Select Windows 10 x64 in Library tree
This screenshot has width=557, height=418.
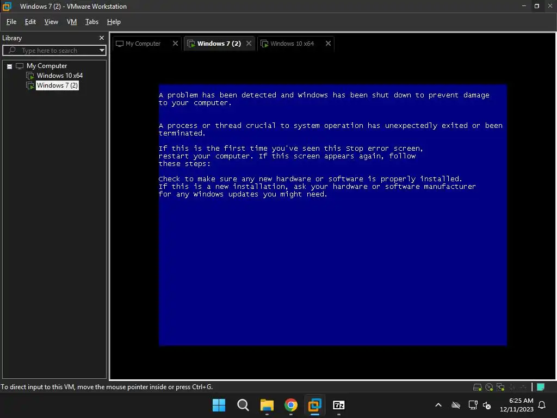pyautogui.click(x=60, y=76)
